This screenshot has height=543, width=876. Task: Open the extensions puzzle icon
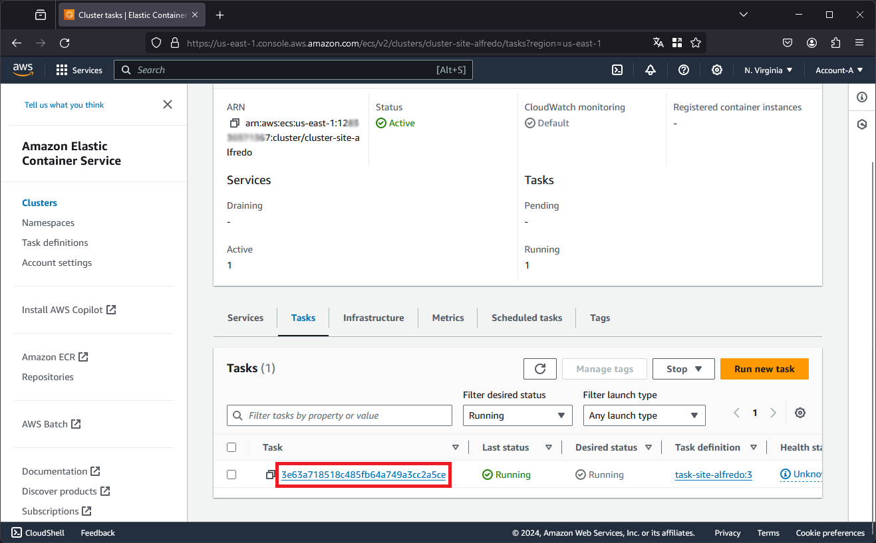(835, 43)
